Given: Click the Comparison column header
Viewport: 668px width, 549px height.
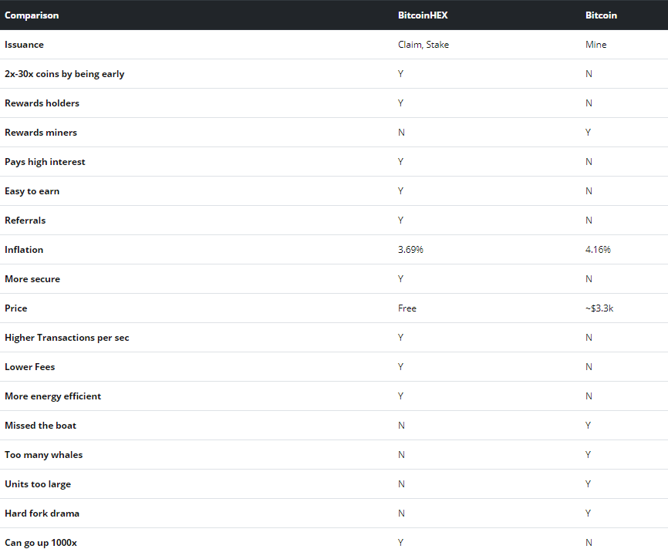Looking at the screenshot, I should (x=32, y=15).
